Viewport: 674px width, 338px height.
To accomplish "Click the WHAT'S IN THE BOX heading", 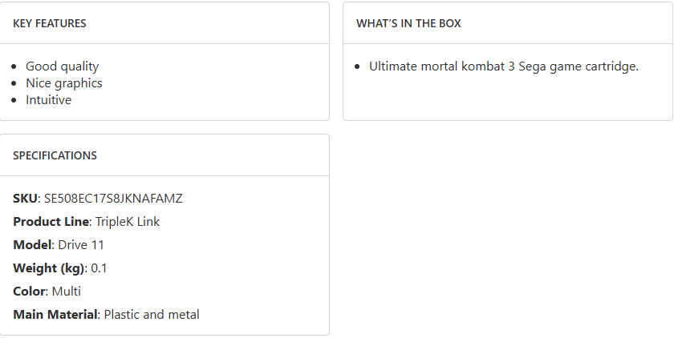I will pos(408,23).
